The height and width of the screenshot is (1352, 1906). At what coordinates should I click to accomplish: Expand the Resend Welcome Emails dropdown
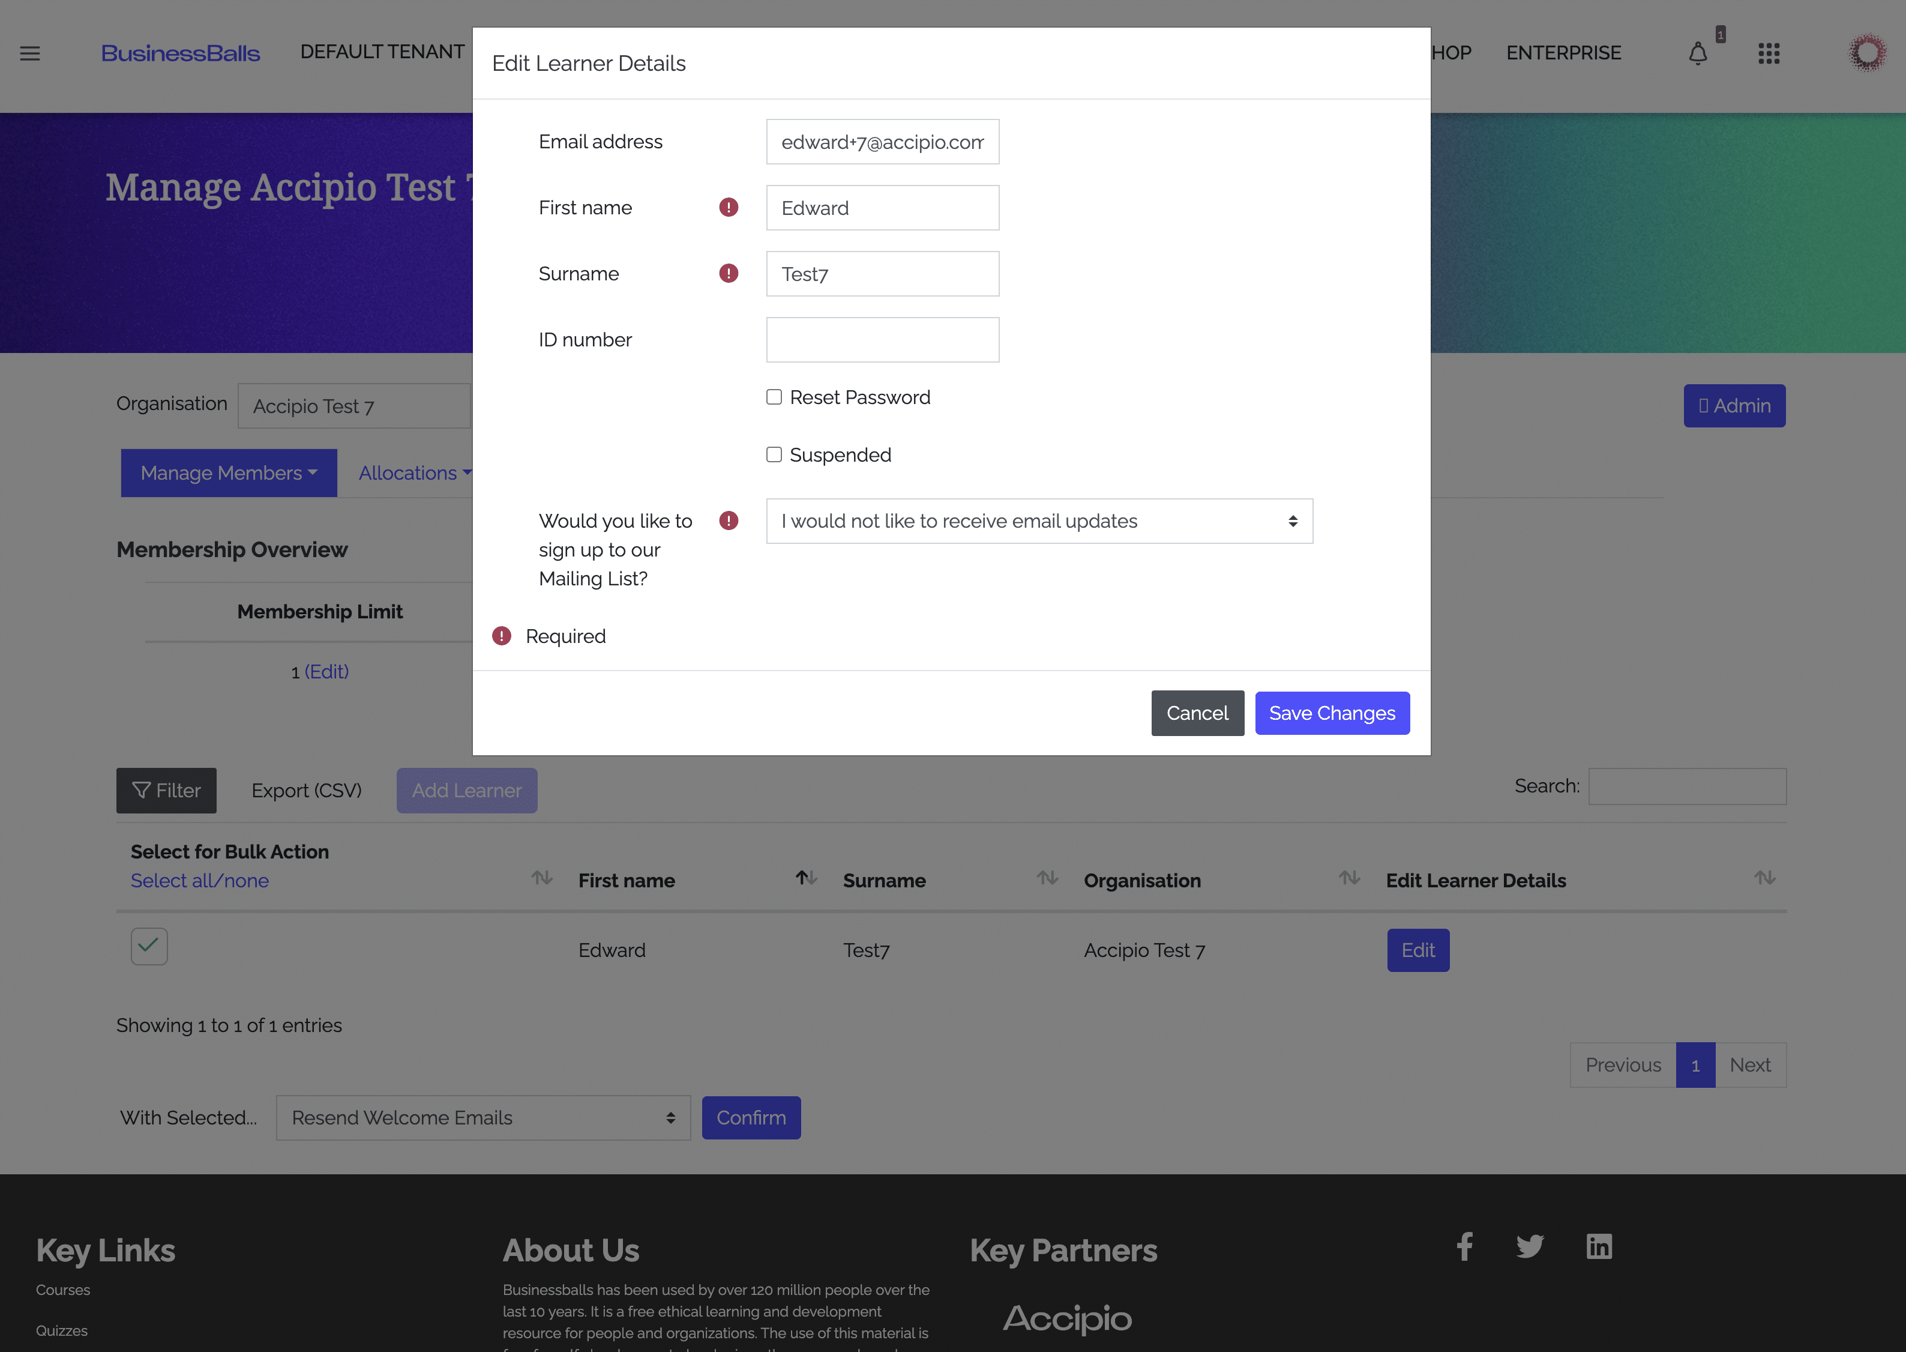(483, 1118)
